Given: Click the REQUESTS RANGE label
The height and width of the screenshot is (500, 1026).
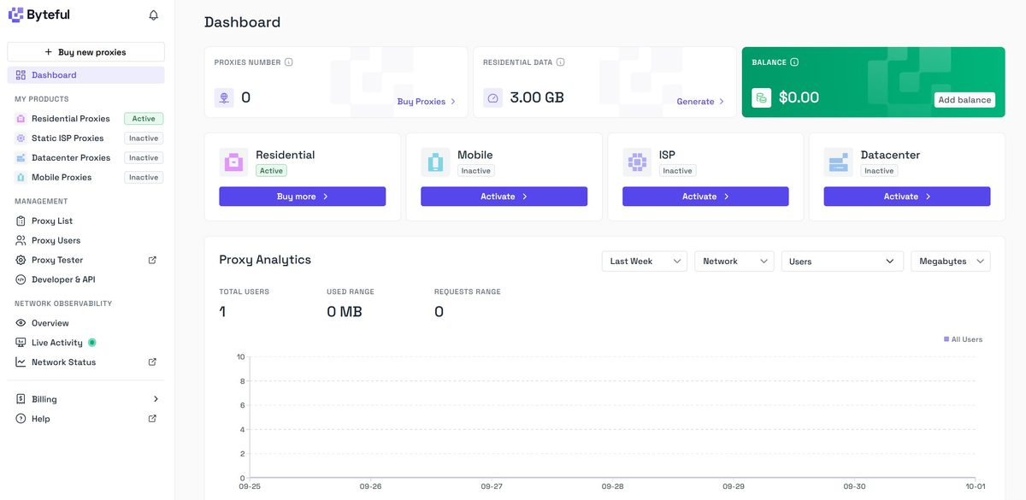Looking at the screenshot, I should point(468,292).
